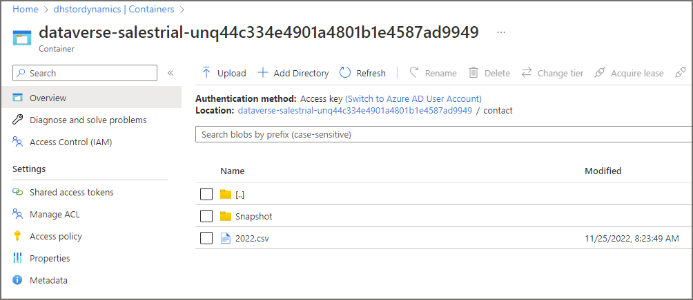This screenshot has width=693, height=300.
Task: Click the Manage ACL people icon
Action: click(x=17, y=214)
